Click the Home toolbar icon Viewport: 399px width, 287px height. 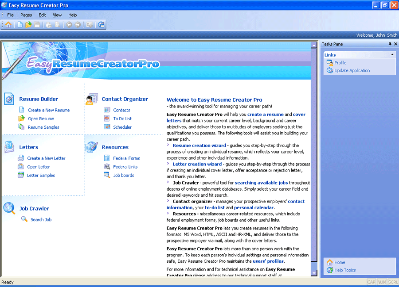(8, 25)
